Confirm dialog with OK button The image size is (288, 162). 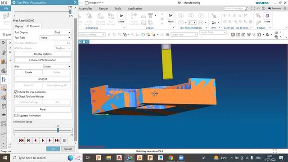[x=53, y=149]
